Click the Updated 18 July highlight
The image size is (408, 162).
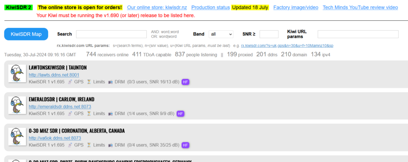point(250,8)
